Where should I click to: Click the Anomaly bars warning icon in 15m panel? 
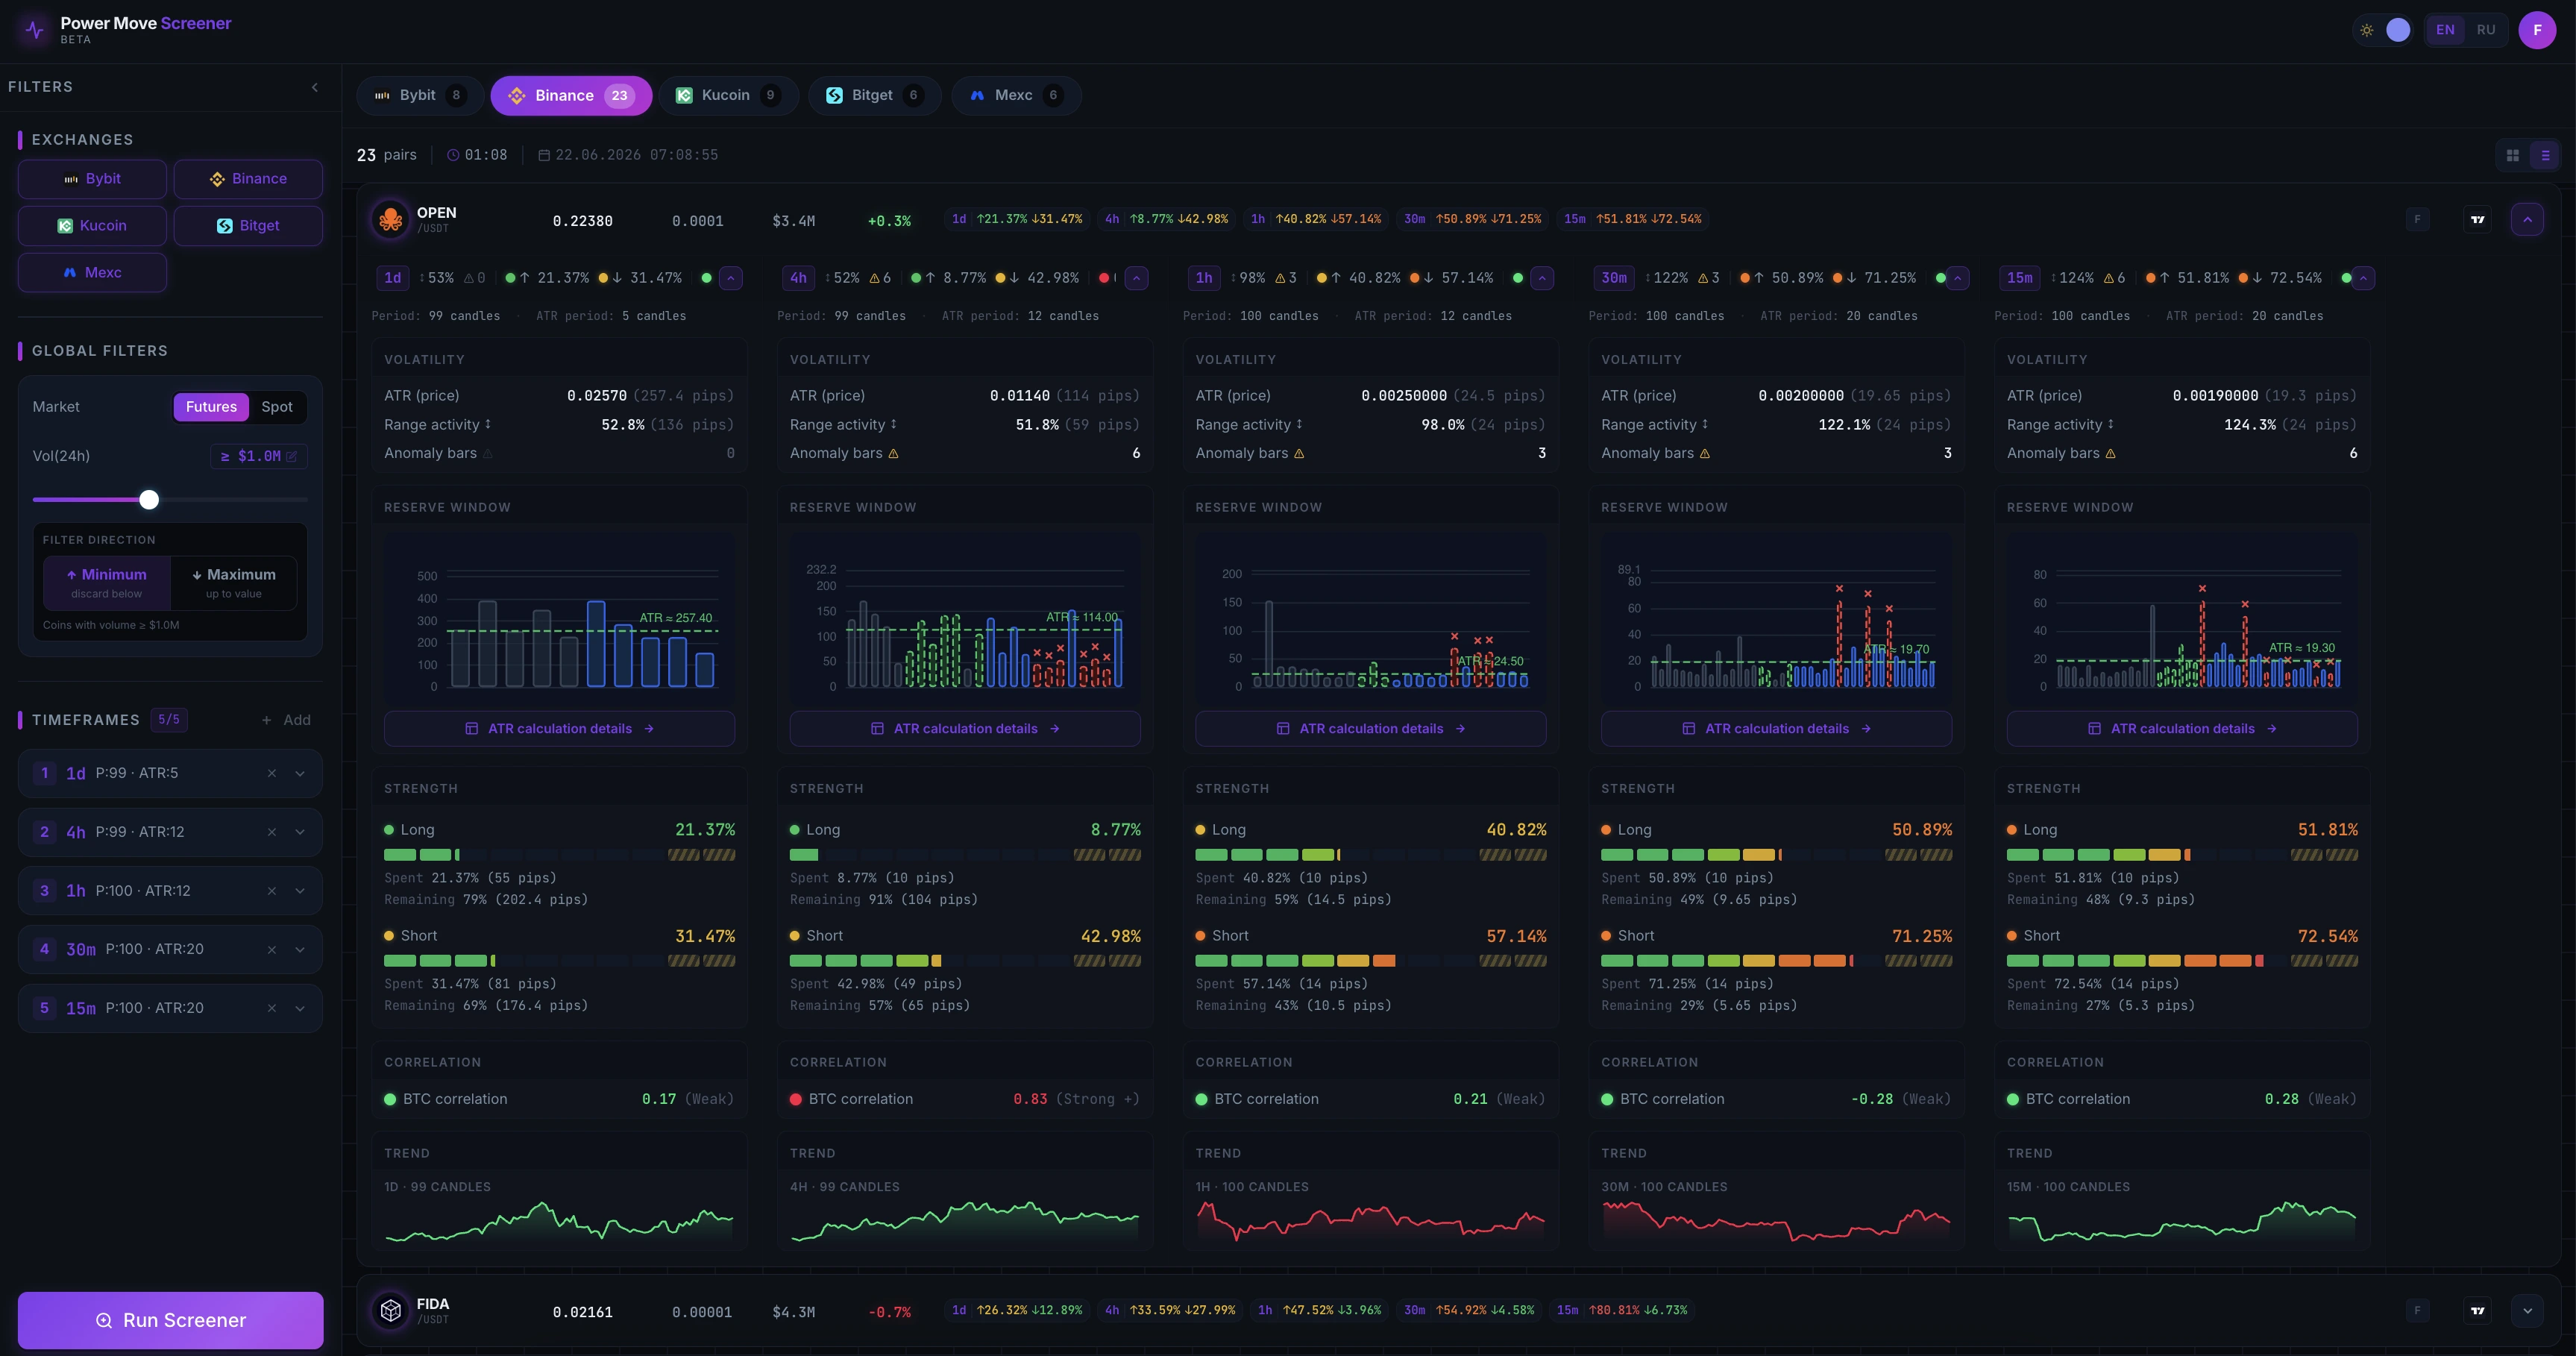click(x=2111, y=453)
